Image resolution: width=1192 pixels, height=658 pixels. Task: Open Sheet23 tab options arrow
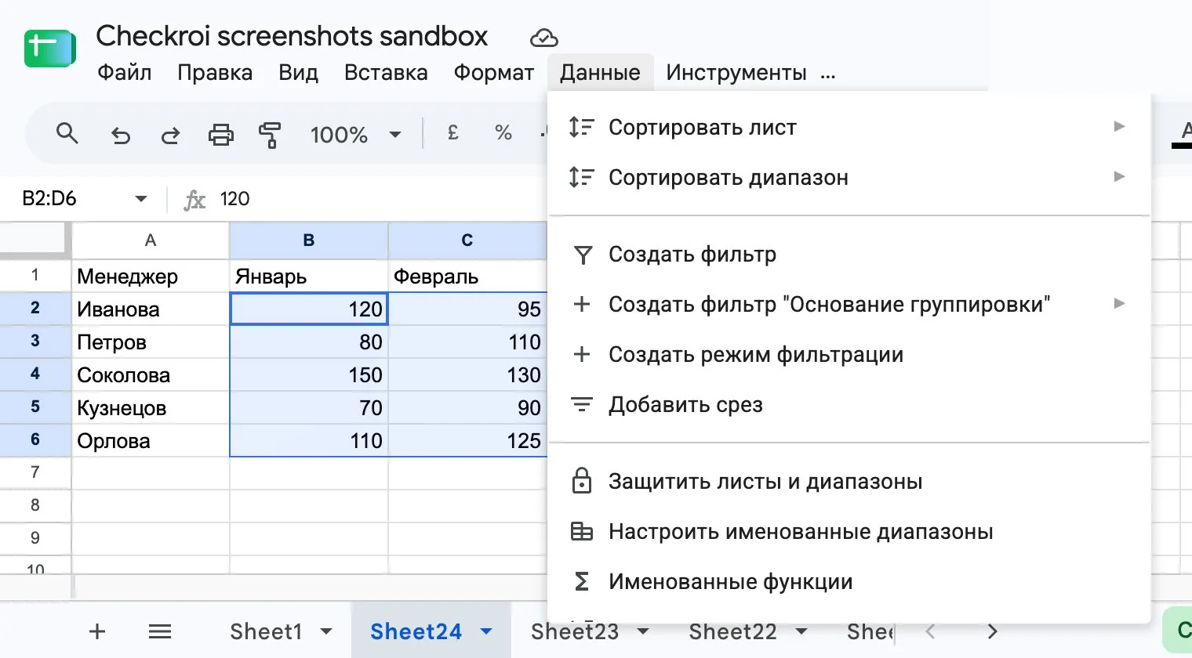point(643,631)
